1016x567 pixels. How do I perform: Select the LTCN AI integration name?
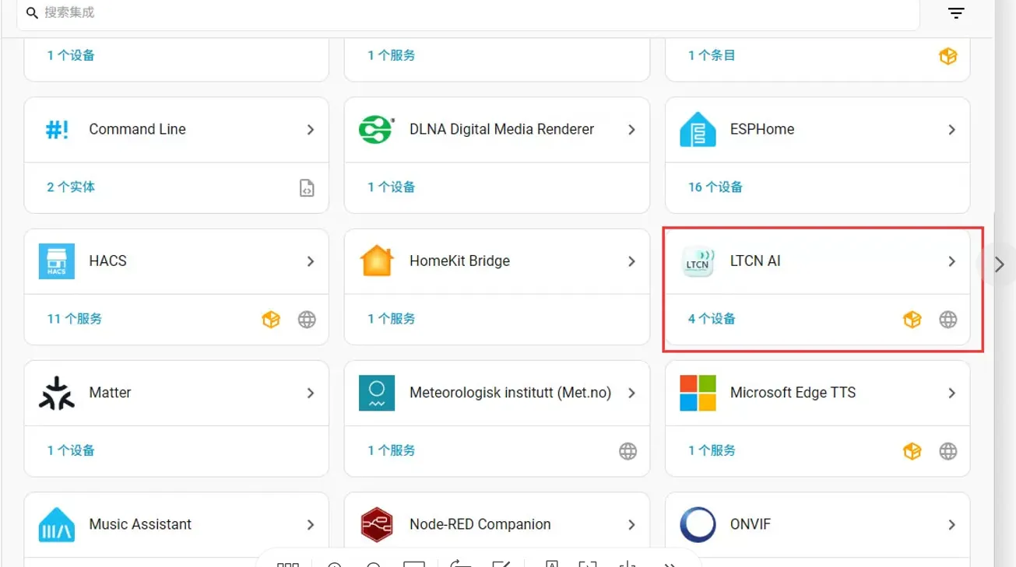pos(755,261)
